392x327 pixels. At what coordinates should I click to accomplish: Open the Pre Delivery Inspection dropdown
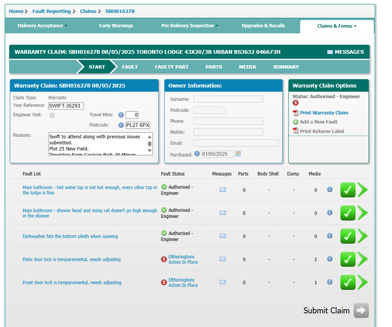(x=190, y=26)
